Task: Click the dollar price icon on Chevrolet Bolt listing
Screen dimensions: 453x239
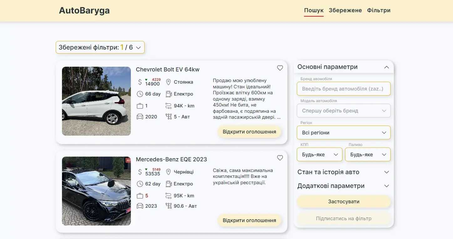Action: pos(140,82)
